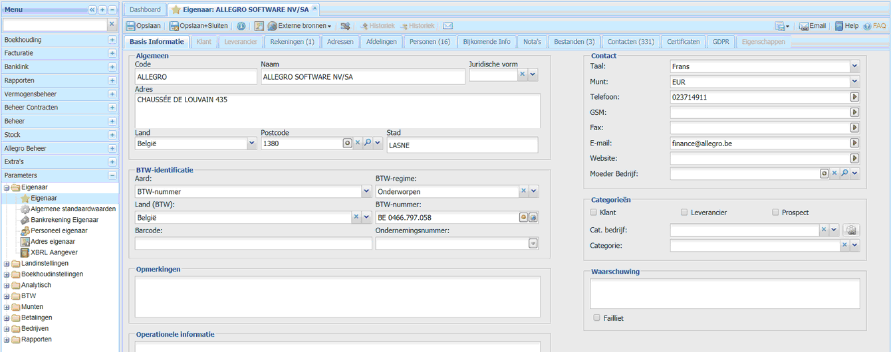
Task: Open Personeel eigenaar tree item
Action: coord(59,230)
